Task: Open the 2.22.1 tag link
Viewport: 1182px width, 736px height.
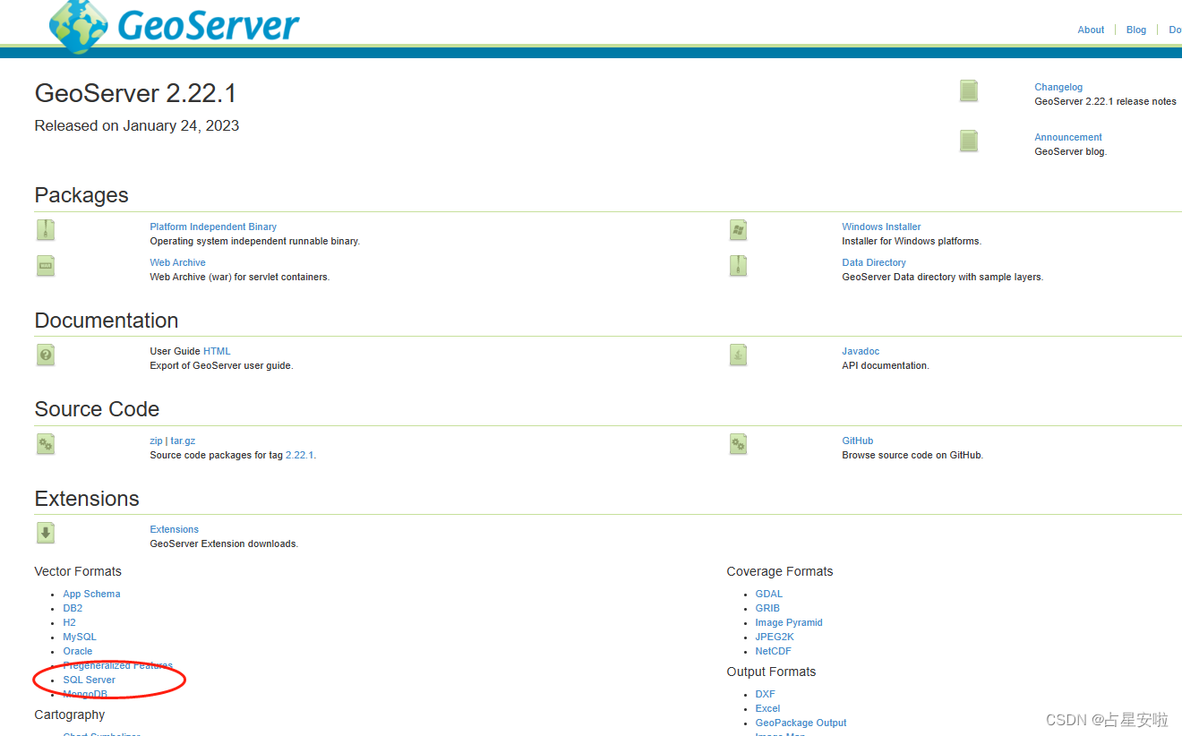Action: click(299, 455)
